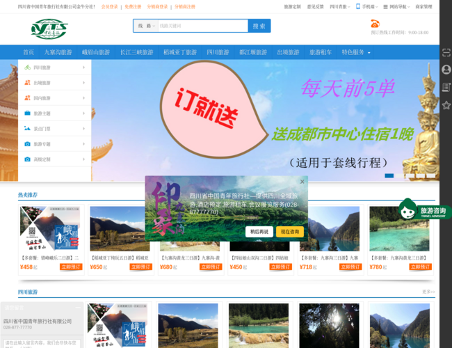452x348 pixels.
Task: Focus the 线路关键词 search input
Action: [203, 26]
